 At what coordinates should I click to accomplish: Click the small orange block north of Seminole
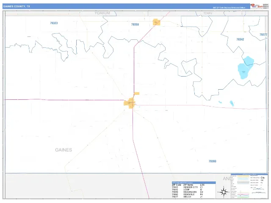(x=137, y=93)
